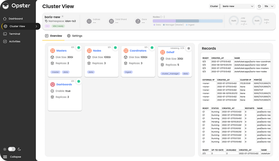Click the Total Shard grid icon
The height and width of the screenshot is (161, 279).
pos(111,21)
